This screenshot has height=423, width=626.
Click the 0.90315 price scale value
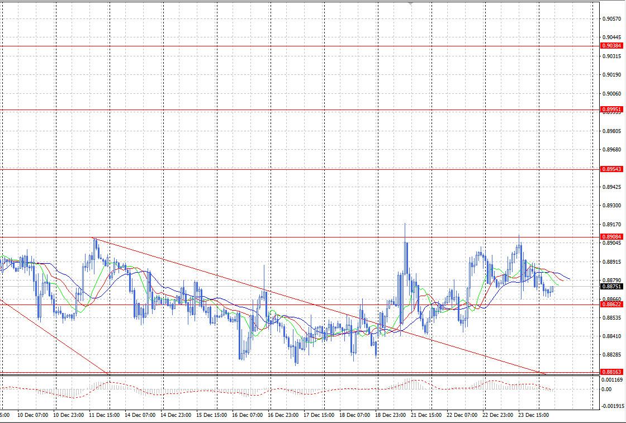coord(611,56)
